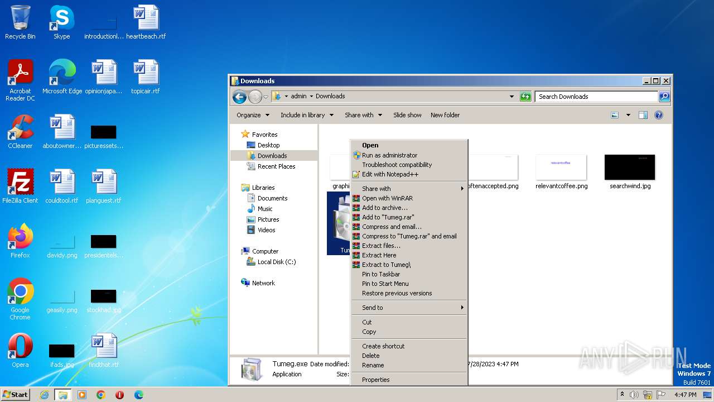
Task: Select Desktop in Favorites tree
Action: point(268,145)
